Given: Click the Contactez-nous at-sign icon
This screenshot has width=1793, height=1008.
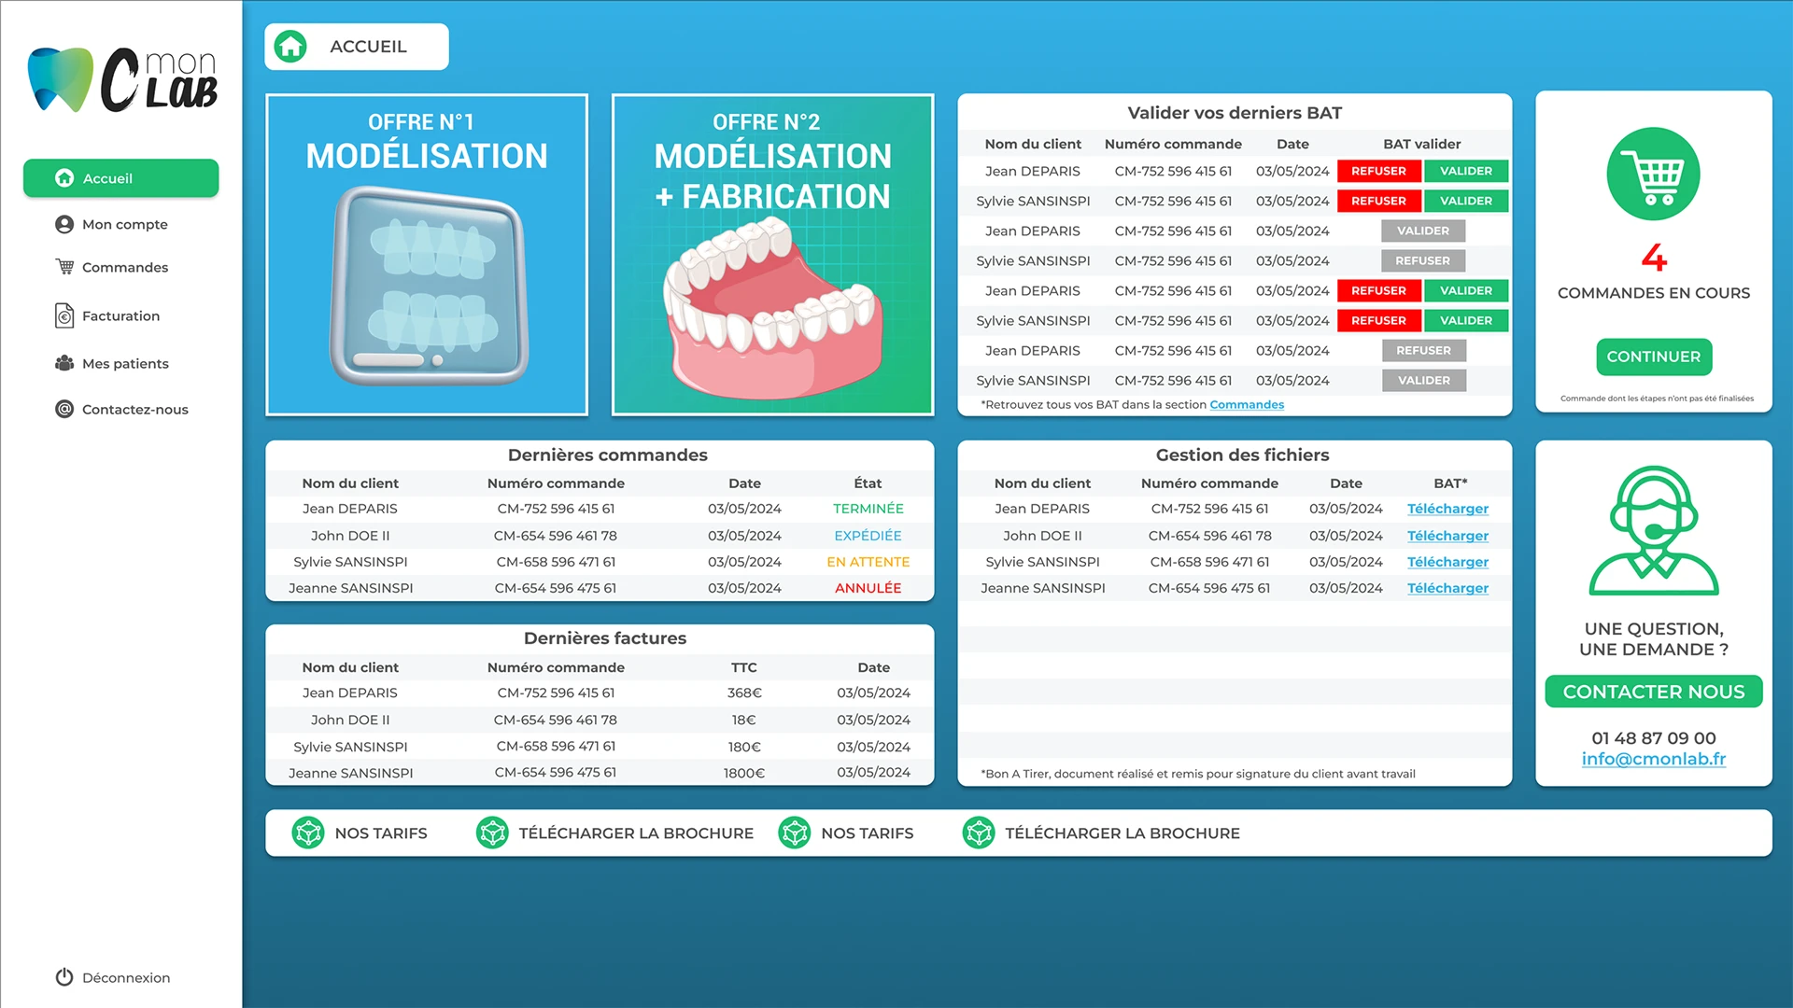Looking at the screenshot, I should click(64, 409).
